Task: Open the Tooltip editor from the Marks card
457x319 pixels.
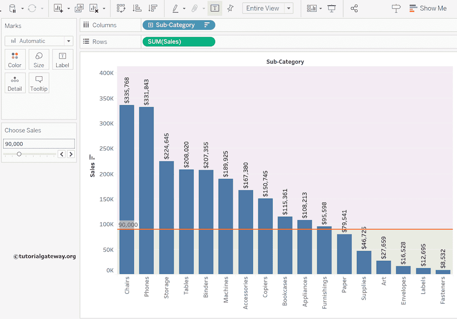Action: pyautogui.click(x=39, y=83)
